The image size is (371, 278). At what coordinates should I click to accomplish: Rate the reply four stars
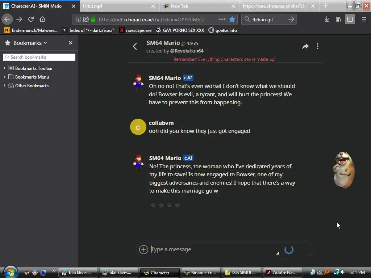pyautogui.click(x=177, y=205)
